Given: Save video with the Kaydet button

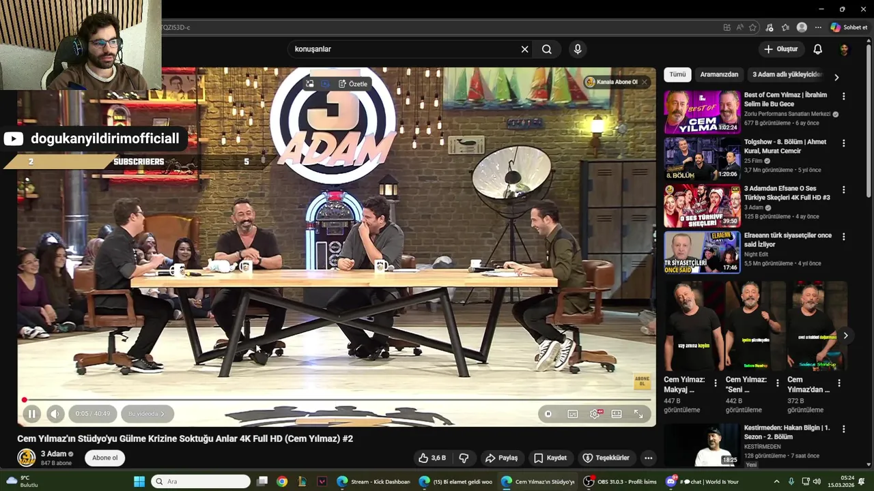Looking at the screenshot, I should click(x=550, y=458).
